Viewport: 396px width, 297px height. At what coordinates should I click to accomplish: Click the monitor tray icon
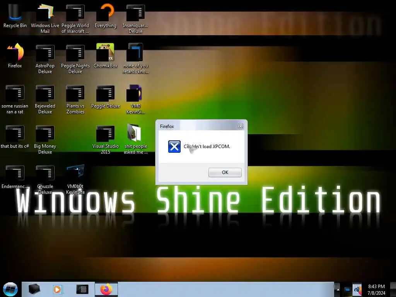click(348, 290)
